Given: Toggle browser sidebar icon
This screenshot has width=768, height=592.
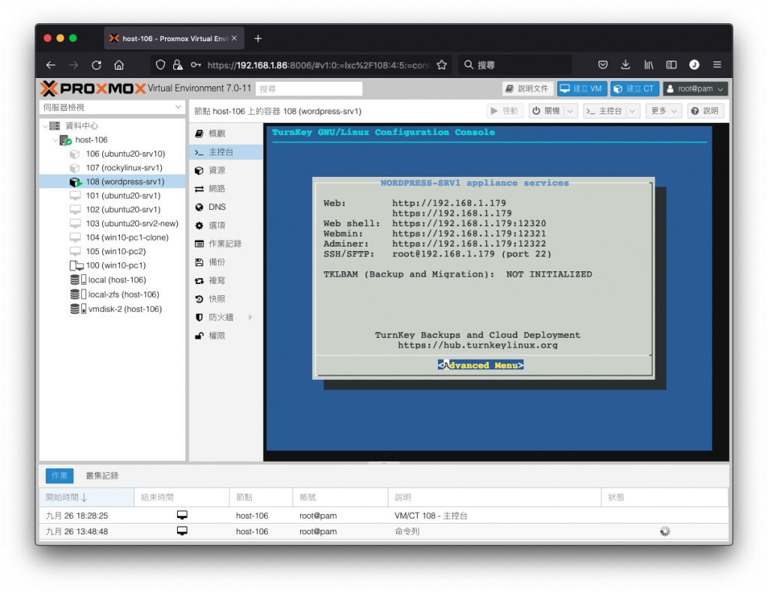Looking at the screenshot, I should 671,64.
